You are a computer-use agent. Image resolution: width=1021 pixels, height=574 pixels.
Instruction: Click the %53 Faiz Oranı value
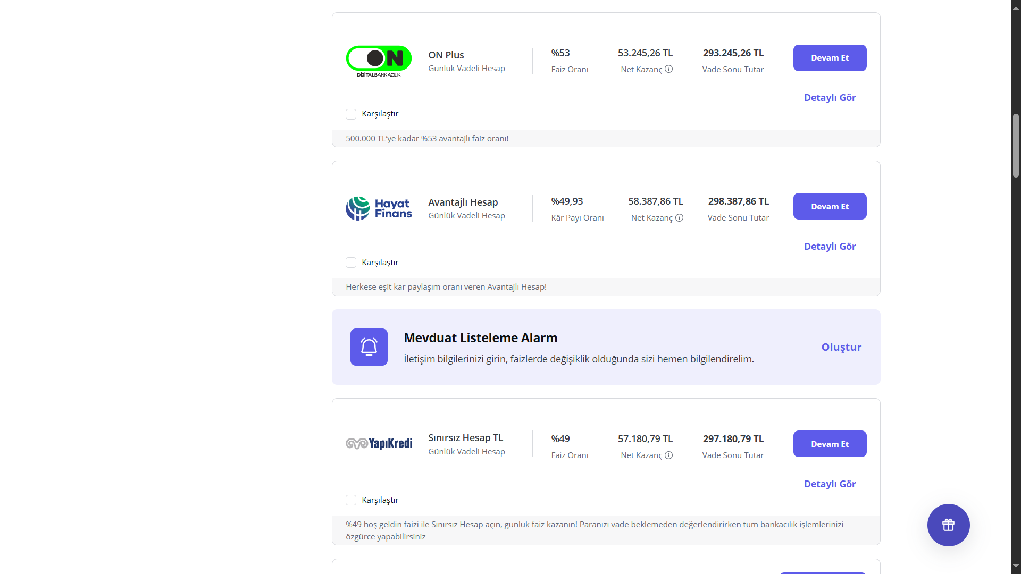pos(560,53)
